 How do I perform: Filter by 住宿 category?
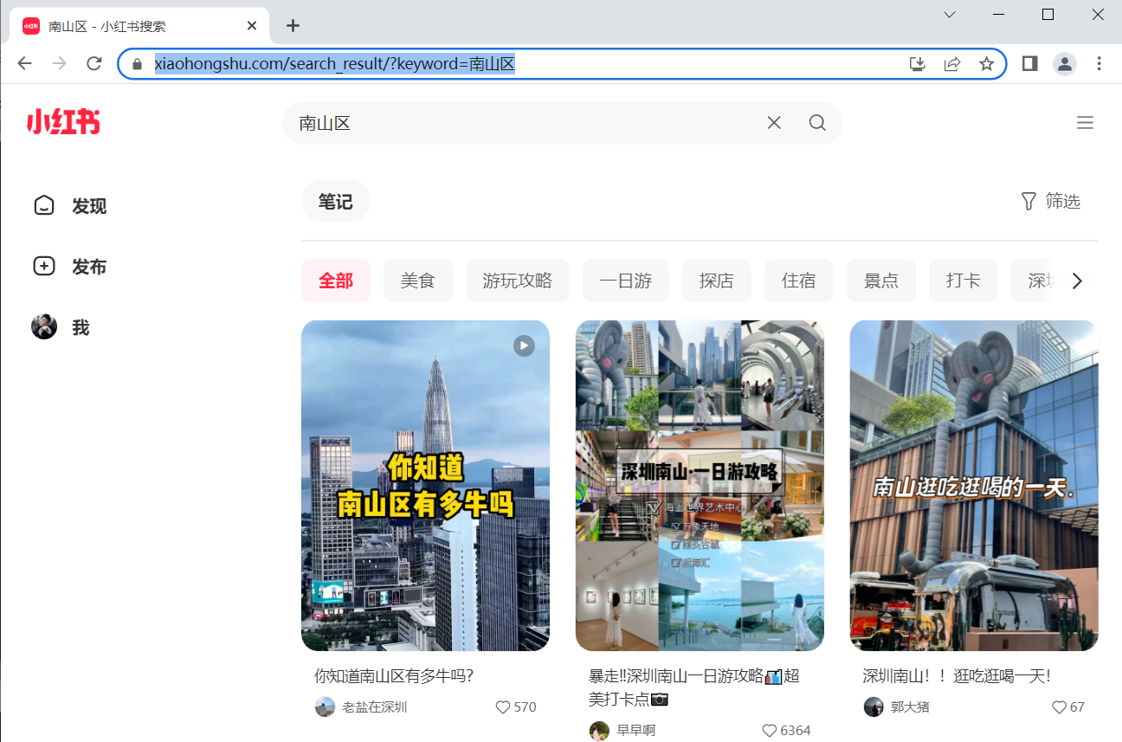point(799,281)
